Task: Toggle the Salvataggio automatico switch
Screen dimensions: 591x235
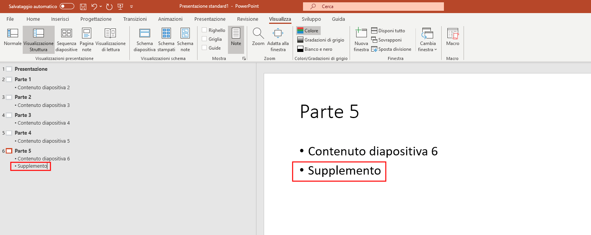Action: coord(67,6)
